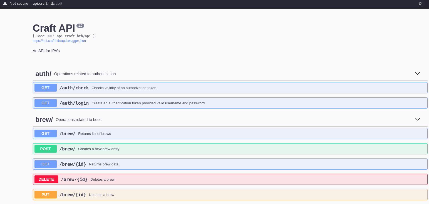Image resolution: width=429 pixels, height=204 pixels.
Task: Expand DELETE /brew/{id} endpoint
Action: point(230,179)
